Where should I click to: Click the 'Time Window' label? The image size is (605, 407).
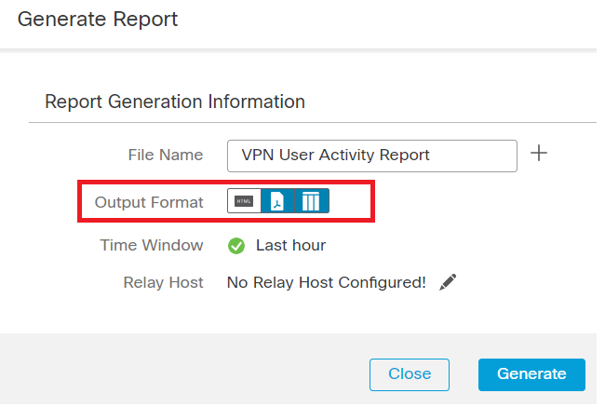click(x=152, y=245)
